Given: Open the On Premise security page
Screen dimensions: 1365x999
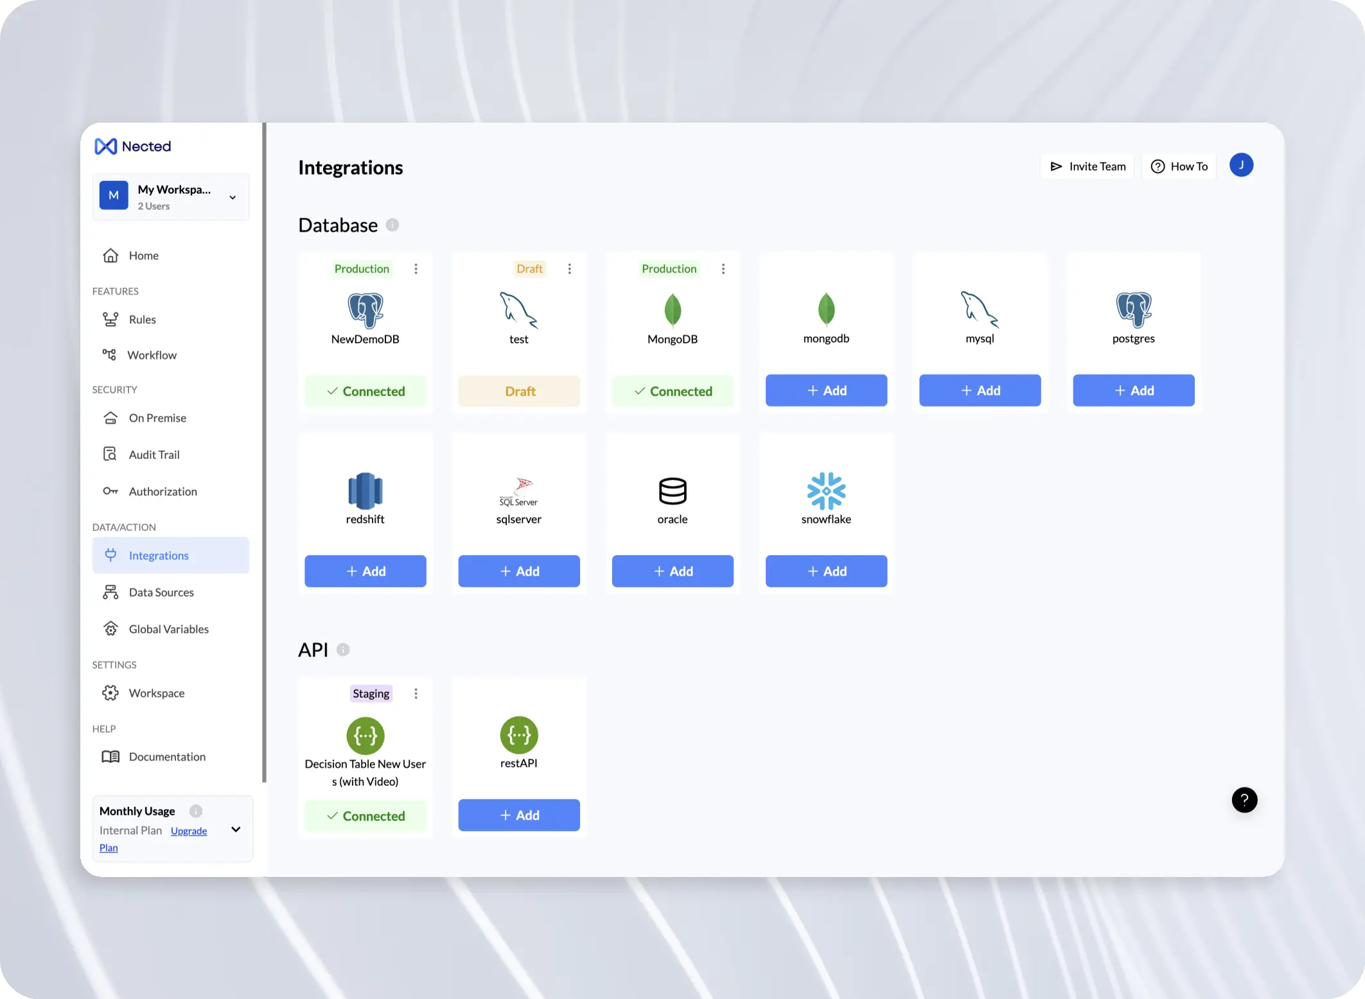Looking at the screenshot, I should tap(157, 417).
